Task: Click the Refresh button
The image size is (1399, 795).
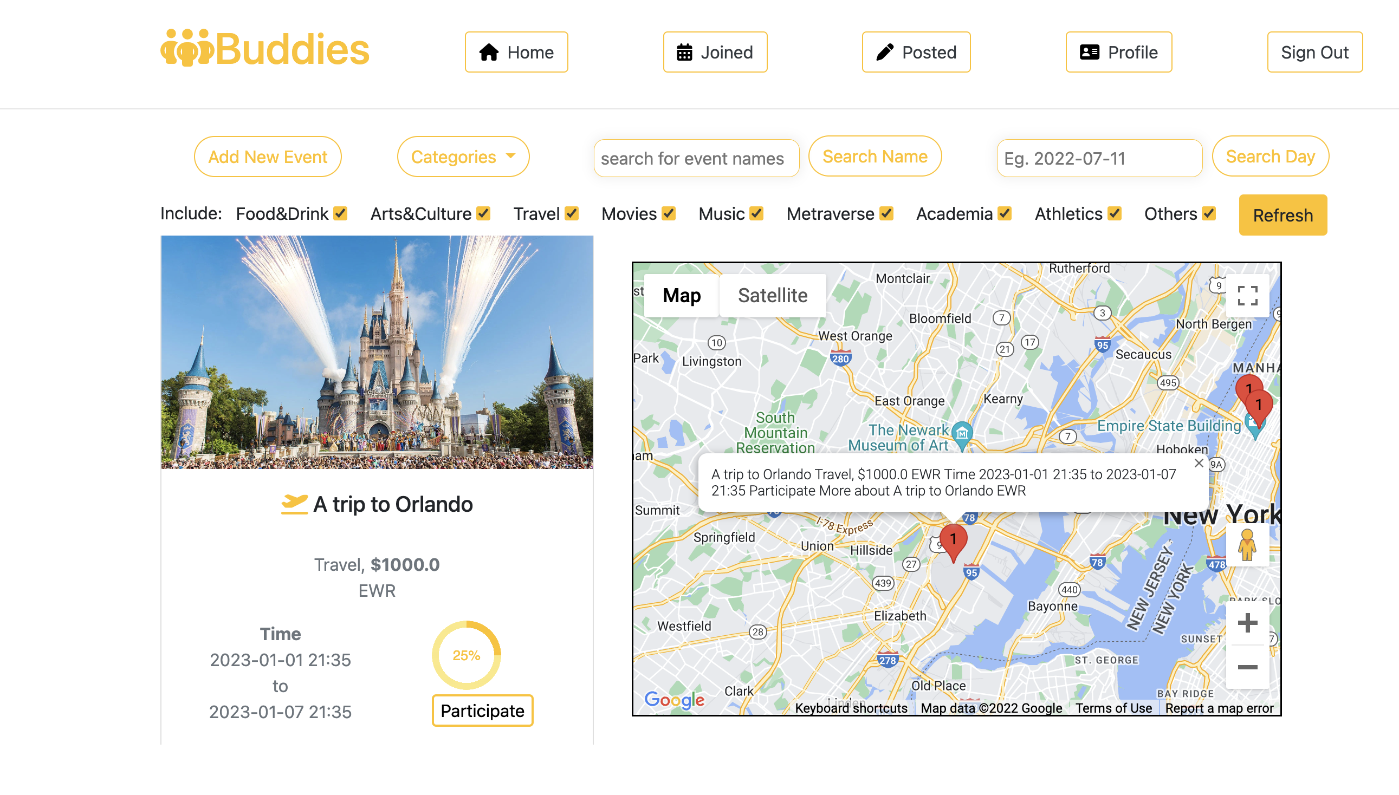Action: click(x=1283, y=215)
